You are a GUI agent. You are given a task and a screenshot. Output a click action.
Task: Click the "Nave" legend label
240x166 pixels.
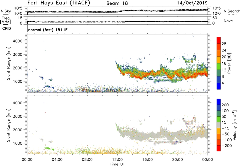(228, 21)
